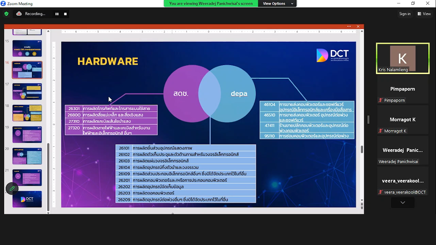The width and height of the screenshot is (436, 245).
Task: Show more participants with down chevron
Action: [403, 203]
